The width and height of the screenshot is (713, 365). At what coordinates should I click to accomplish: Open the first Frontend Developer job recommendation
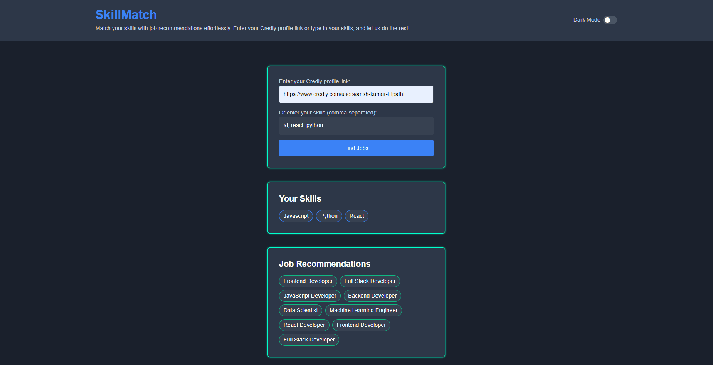tap(308, 281)
